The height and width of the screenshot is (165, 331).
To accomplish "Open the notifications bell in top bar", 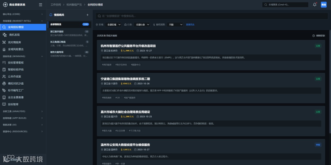I will pyautogui.click(x=314, y=5).
